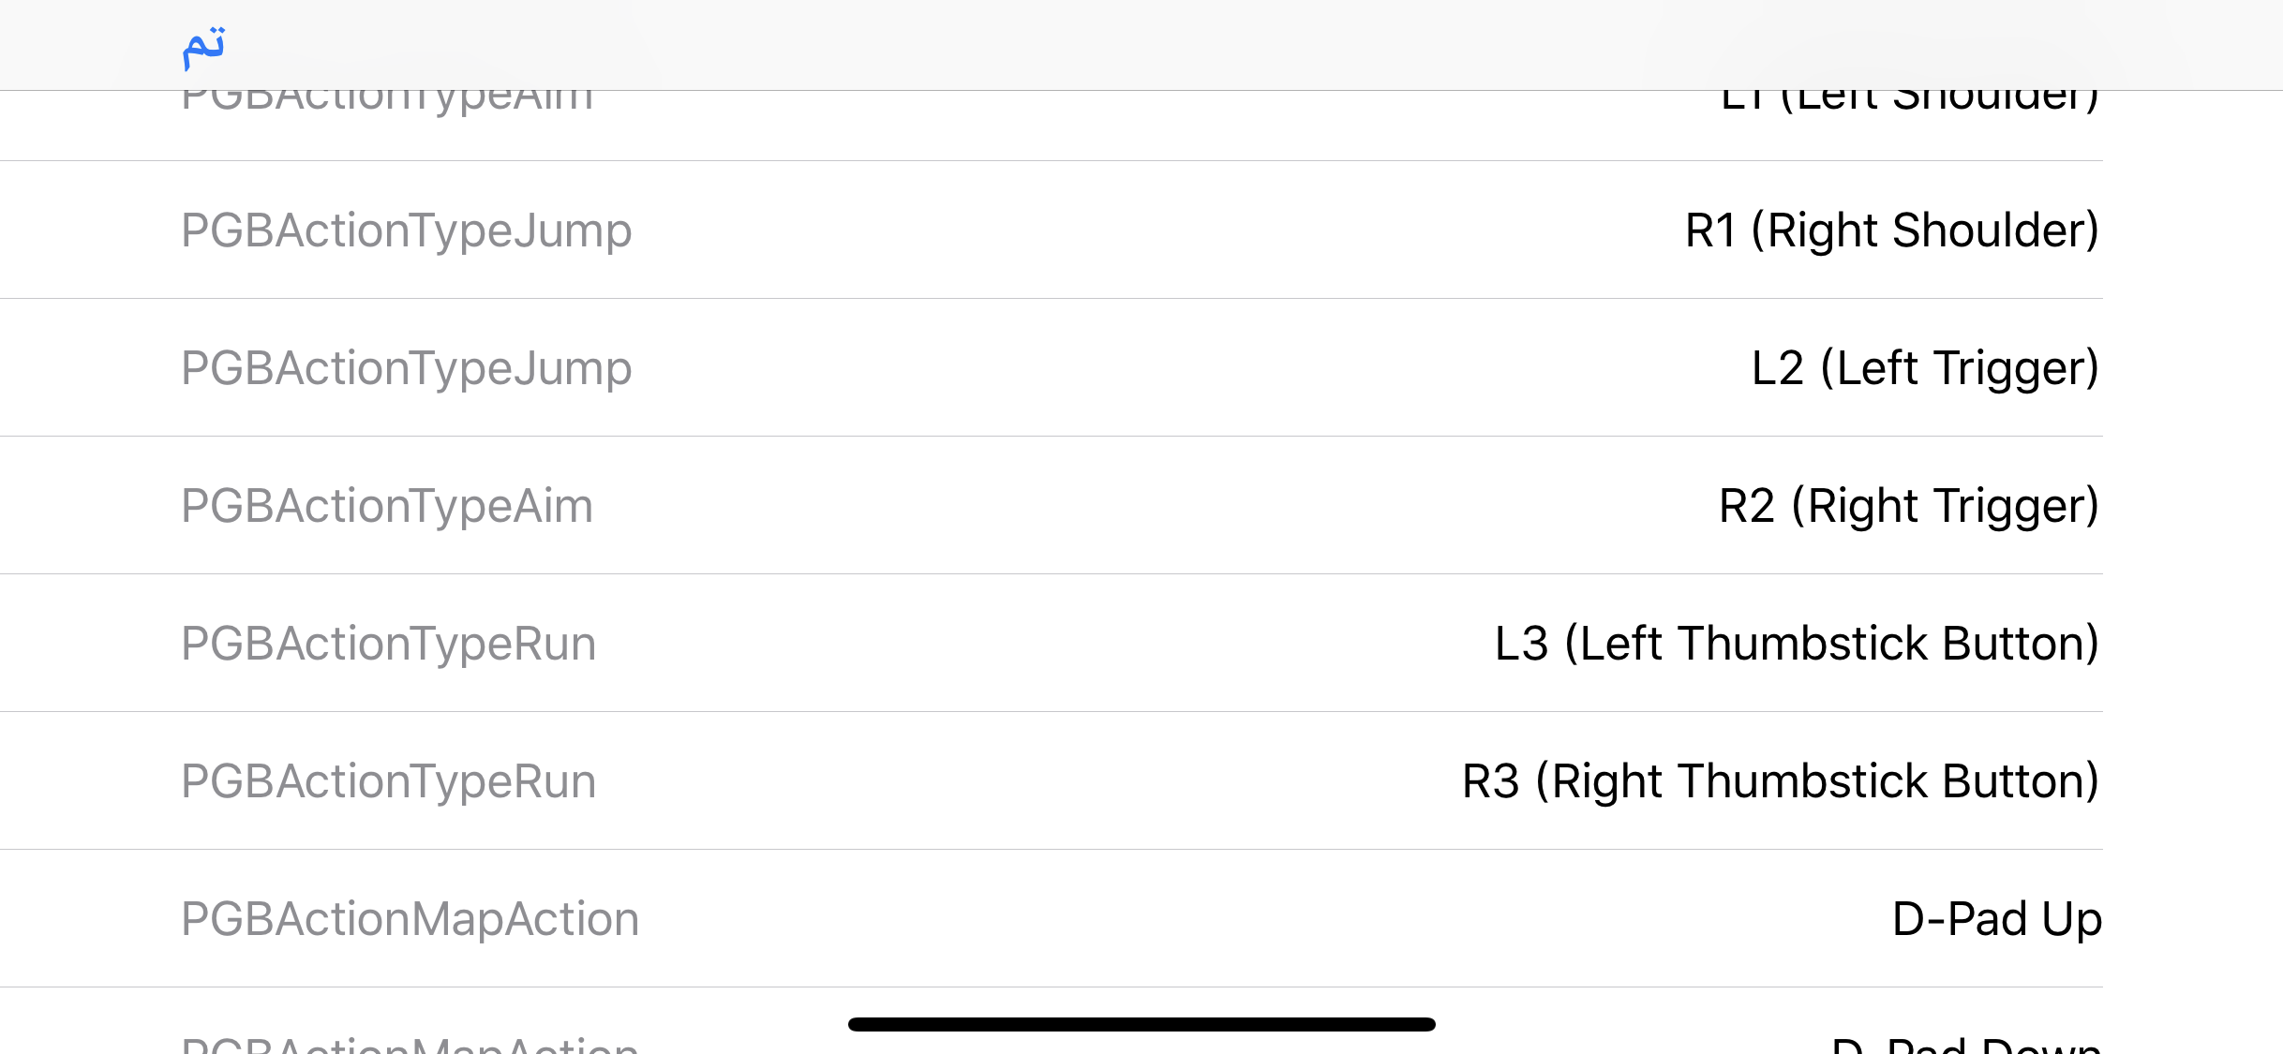The height and width of the screenshot is (1054, 2283).
Task: Tap the empty middle of the navigation bar
Action: [x=1141, y=45]
